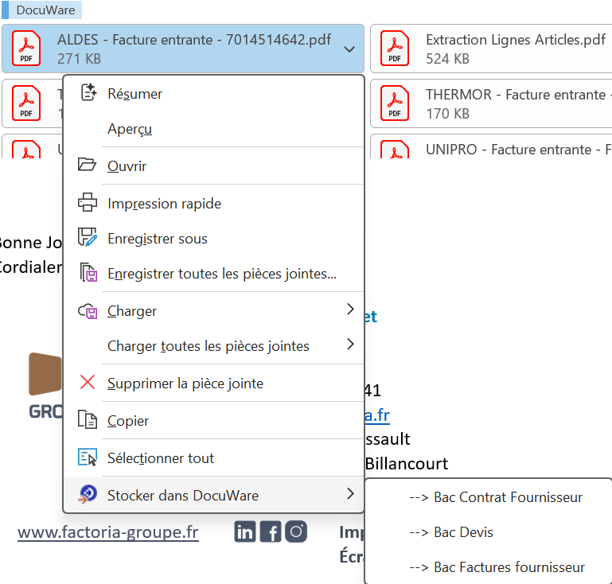This screenshot has width=612, height=584.
Task: Expand the ALDES attachment dropdown arrow
Action: [x=349, y=49]
